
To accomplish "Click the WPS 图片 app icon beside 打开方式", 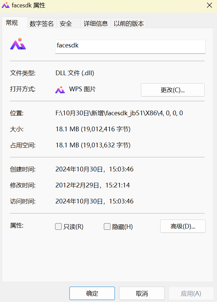I will (60, 90).
